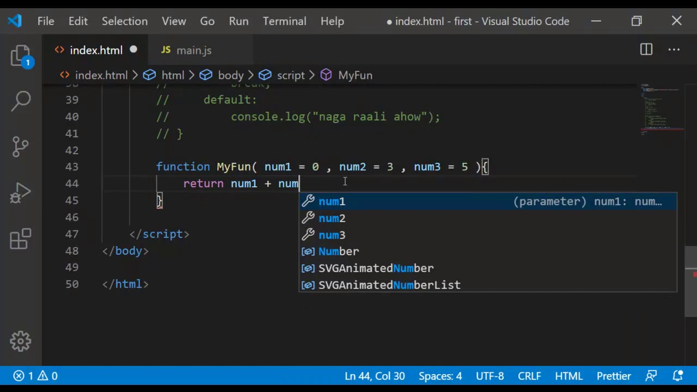Click the feedback icon in status bar
Viewport: 697px width, 392px height.
(x=651, y=376)
